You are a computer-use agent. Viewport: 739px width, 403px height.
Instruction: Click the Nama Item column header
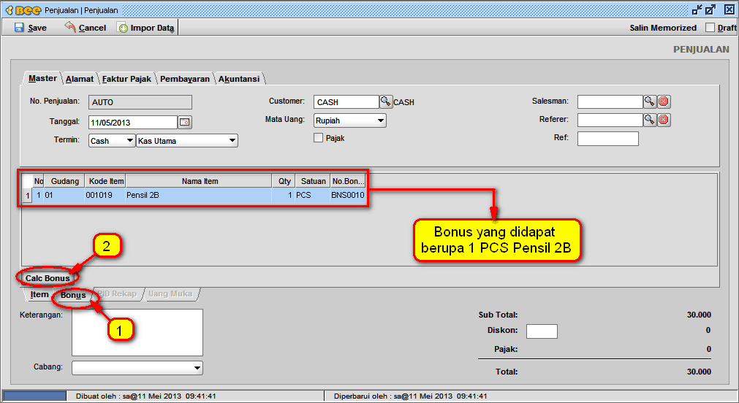199,181
